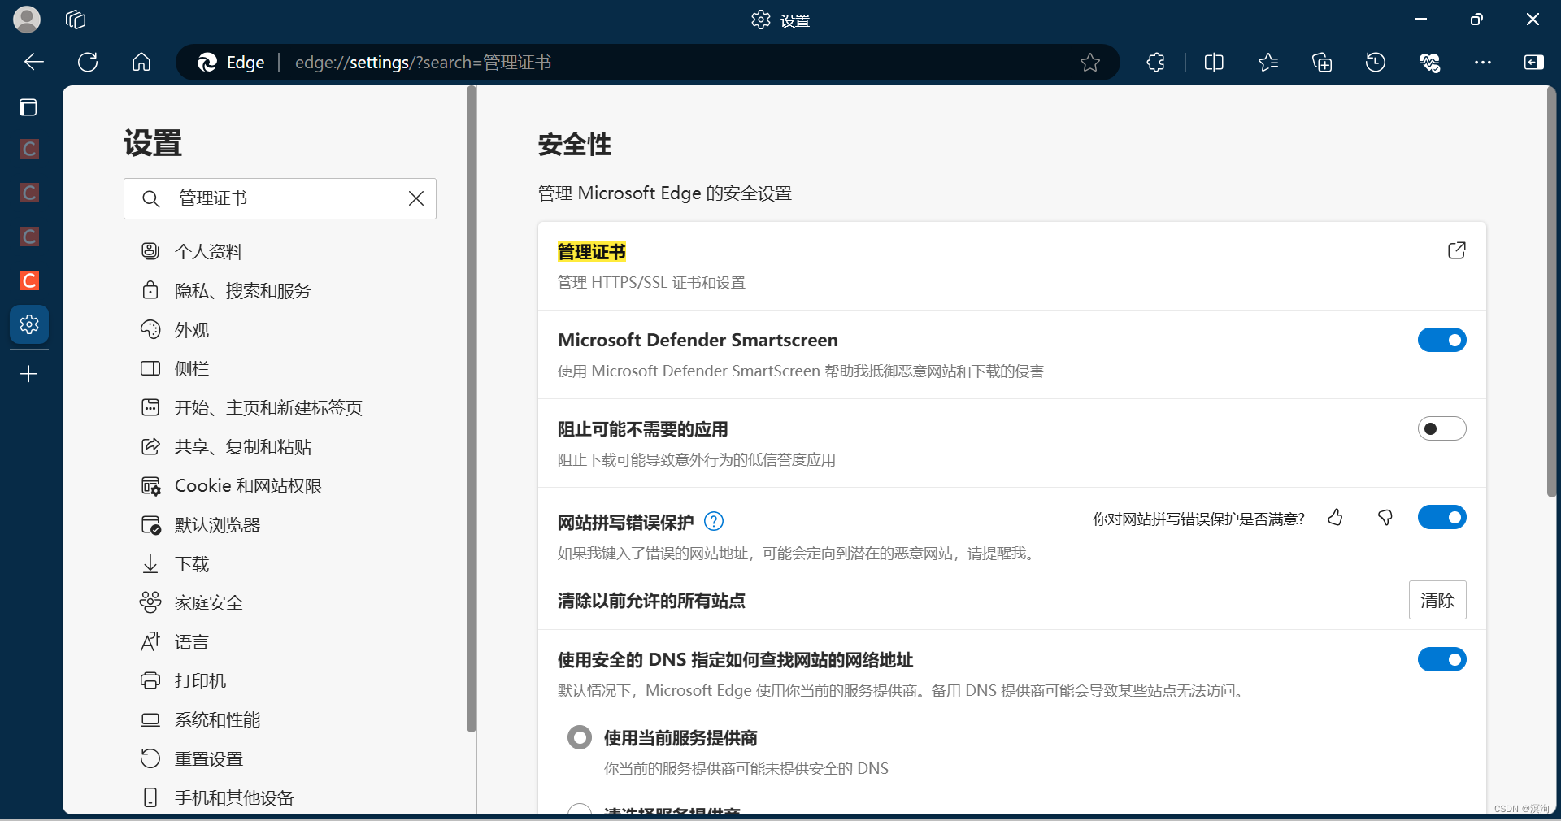1561x821 pixels.
Task: Clear the settings search text
Action: pos(416,198)
